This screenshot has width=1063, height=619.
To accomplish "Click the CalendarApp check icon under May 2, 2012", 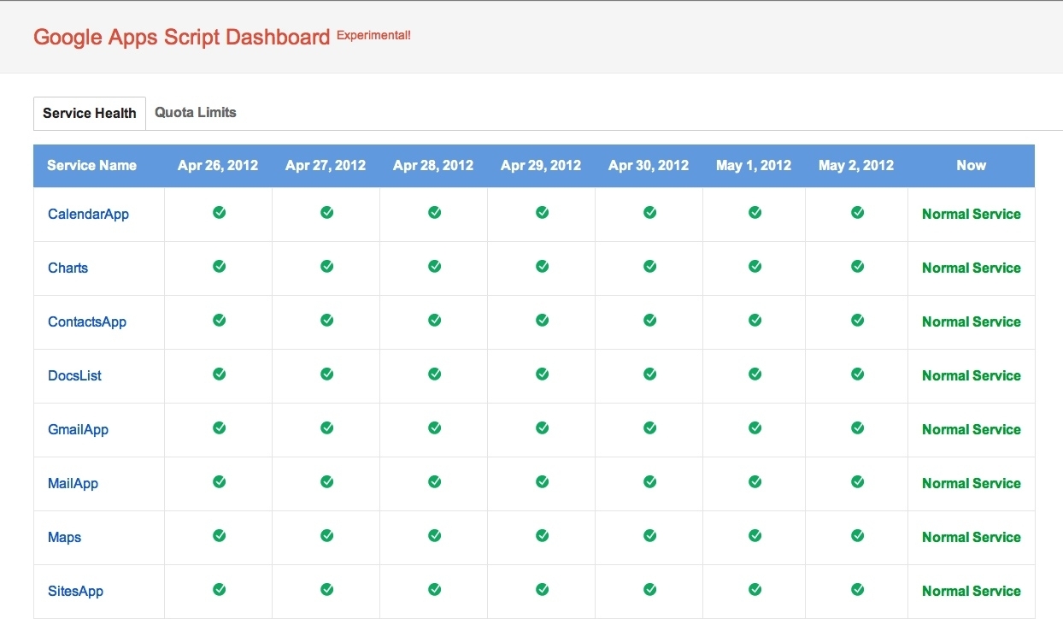I will (x=857, y=212).
